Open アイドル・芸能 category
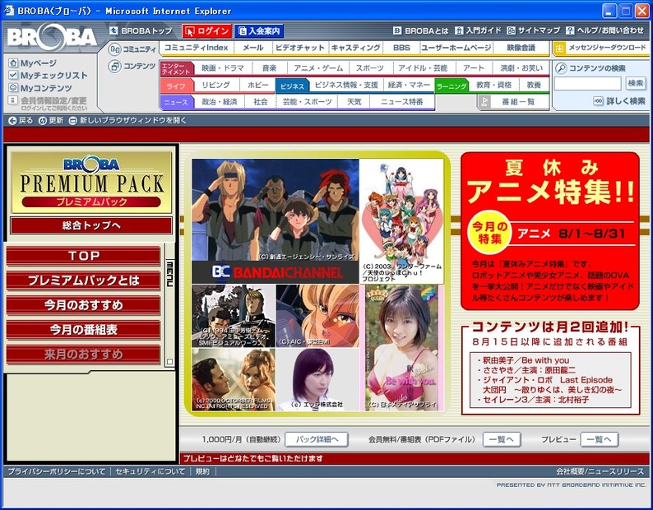Image resolution: width=653 pixels, height=510 pixels. pyautogui.click(x=422, y=68)
